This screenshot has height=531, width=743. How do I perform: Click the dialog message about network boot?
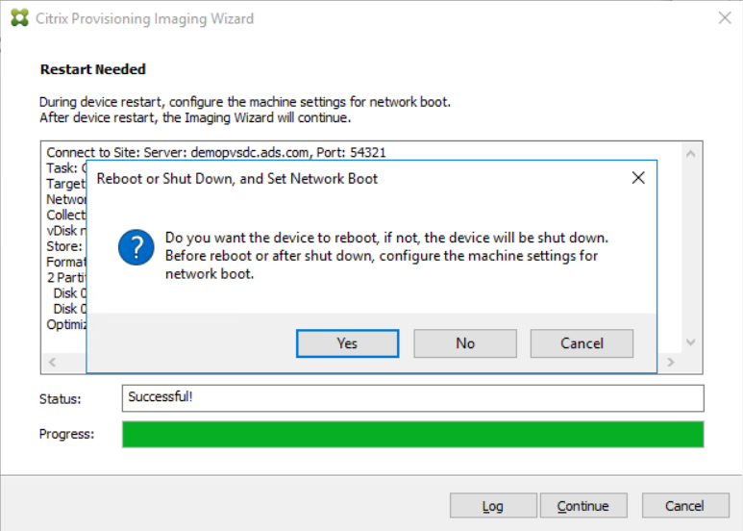click(x=386, y=256)
